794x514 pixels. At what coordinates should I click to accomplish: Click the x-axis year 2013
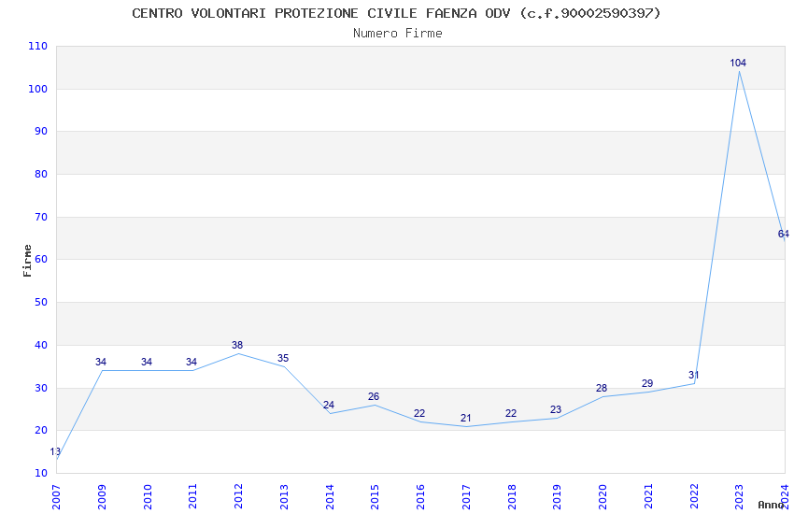point(284,497)
